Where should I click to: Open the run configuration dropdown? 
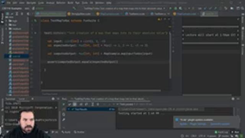pos(124,8)
